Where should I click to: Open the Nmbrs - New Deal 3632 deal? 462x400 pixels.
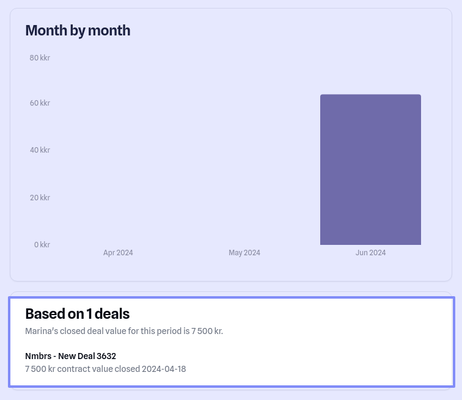(70, 356)
